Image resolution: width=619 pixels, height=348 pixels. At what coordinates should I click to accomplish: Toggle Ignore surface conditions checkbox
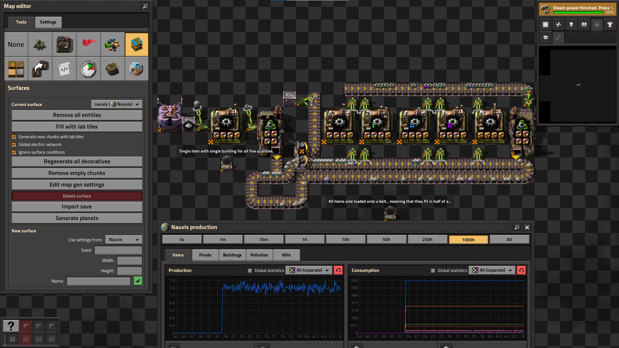14,152
